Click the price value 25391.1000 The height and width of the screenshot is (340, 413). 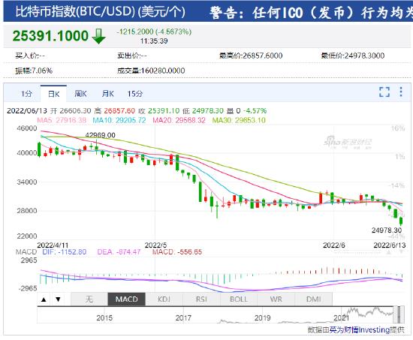(x=50, y=36)
